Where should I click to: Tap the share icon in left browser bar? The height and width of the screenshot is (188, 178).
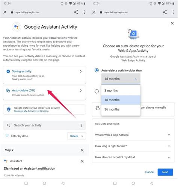tap(76, 12)
